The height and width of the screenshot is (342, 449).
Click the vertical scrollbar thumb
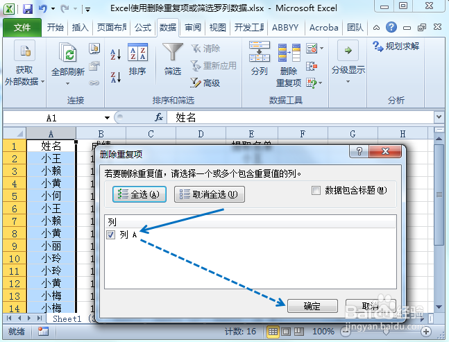439,195
